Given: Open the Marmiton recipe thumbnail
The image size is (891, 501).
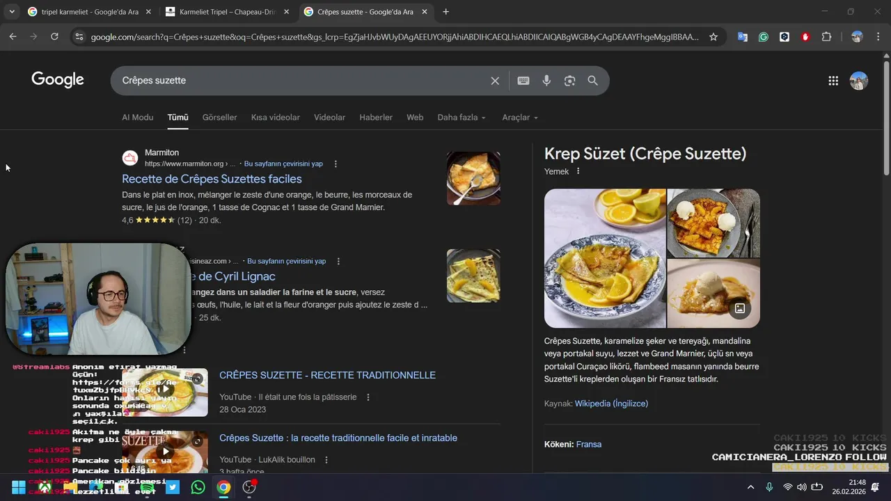Looking at the screenshot, I should click(x=473, y=178).
